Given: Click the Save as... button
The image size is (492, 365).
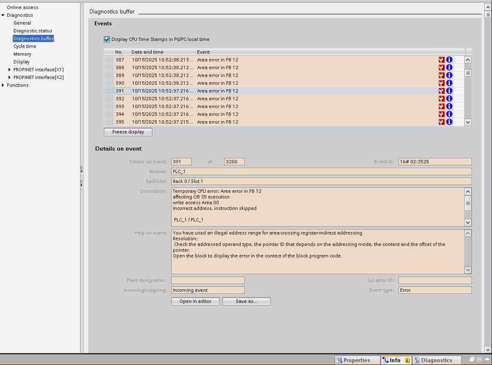Looking at the screenshot, I should coord(246,301).
